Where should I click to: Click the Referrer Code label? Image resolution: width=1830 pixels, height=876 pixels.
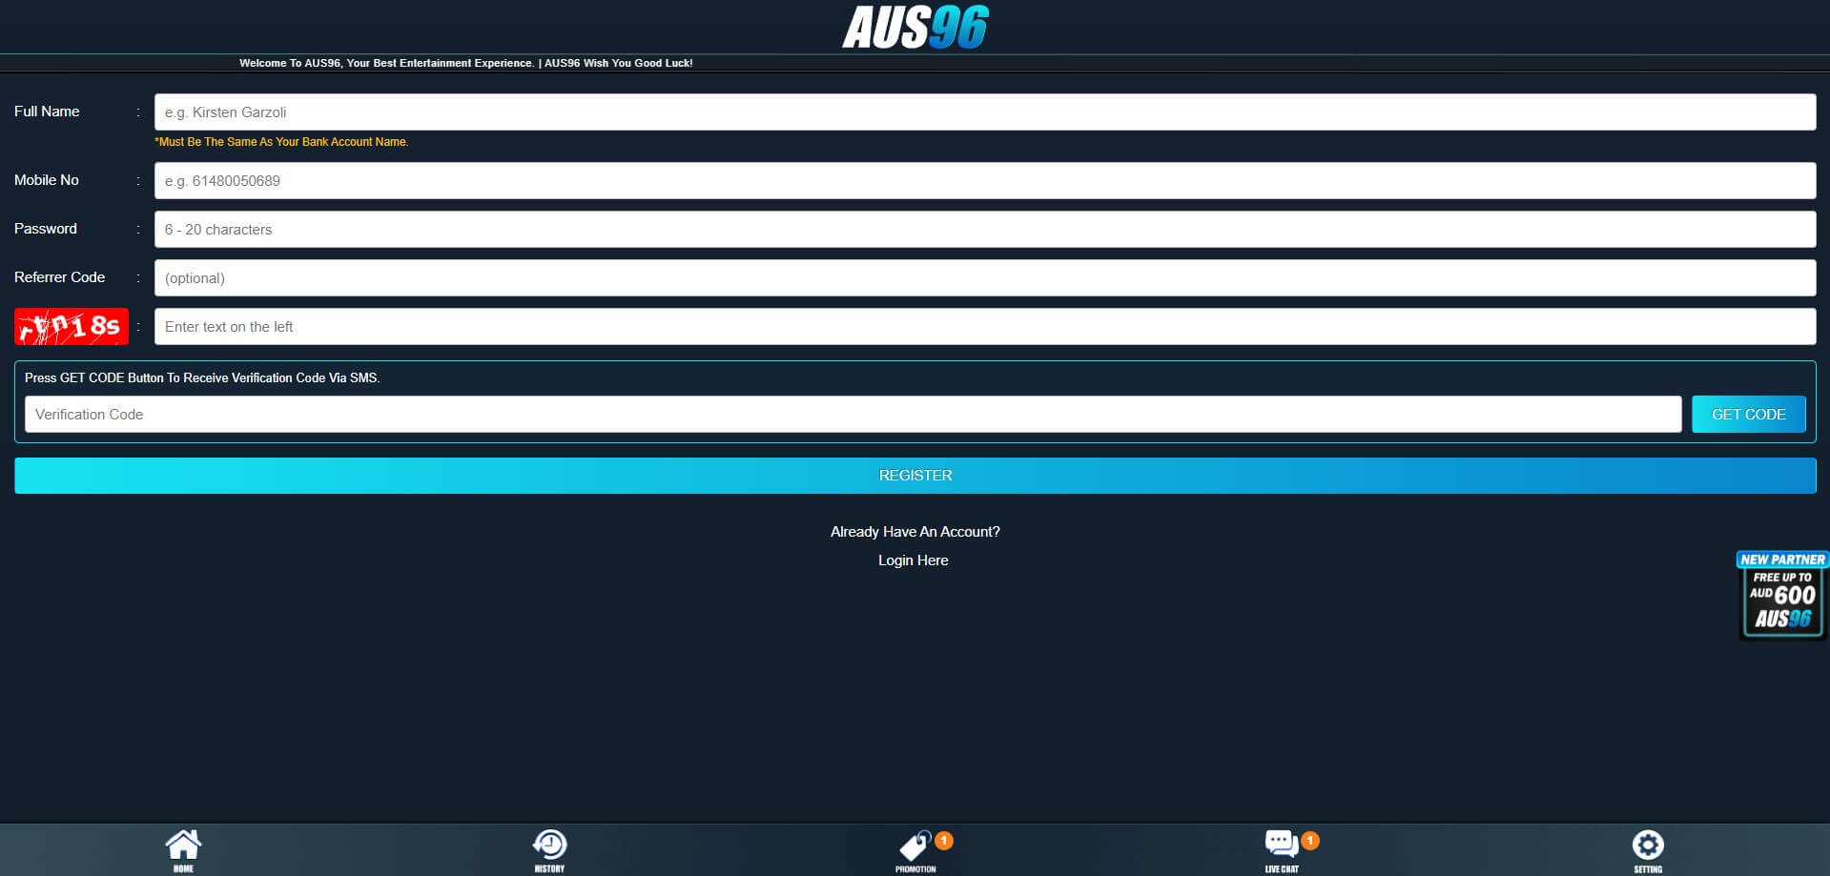(x=59, y=277)
